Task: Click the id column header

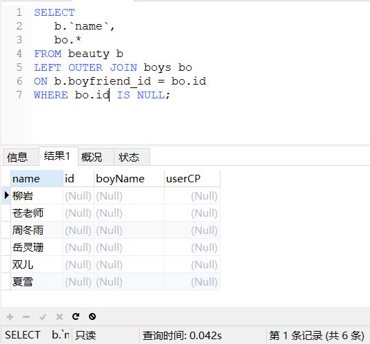Action: (79, 179)
